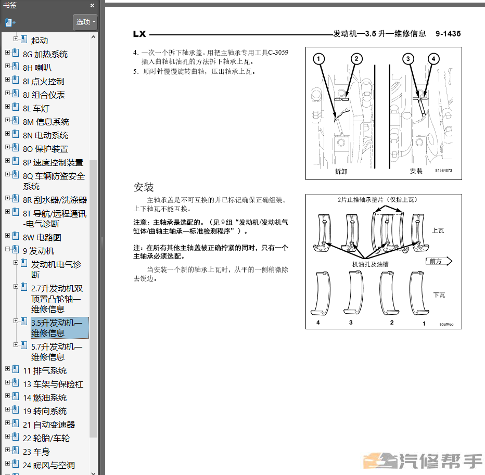This screenshot has height=475, width=485.
Task: Expand the 8H 喇叭 node
Action: [x=7, y=66]
